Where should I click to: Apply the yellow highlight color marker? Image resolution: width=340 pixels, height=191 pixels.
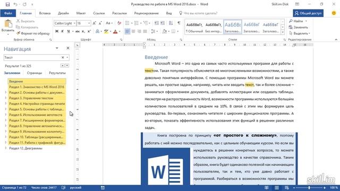pos(106,32)
